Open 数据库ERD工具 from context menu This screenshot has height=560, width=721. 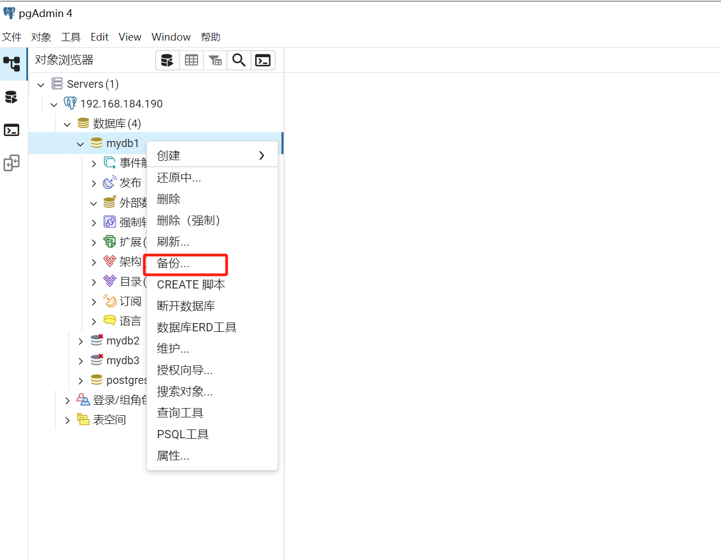tap(212, 327)
